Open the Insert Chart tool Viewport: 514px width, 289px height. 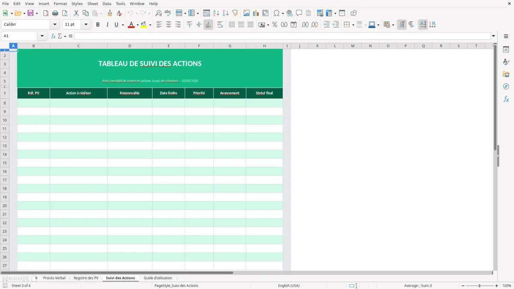point(256,13)
